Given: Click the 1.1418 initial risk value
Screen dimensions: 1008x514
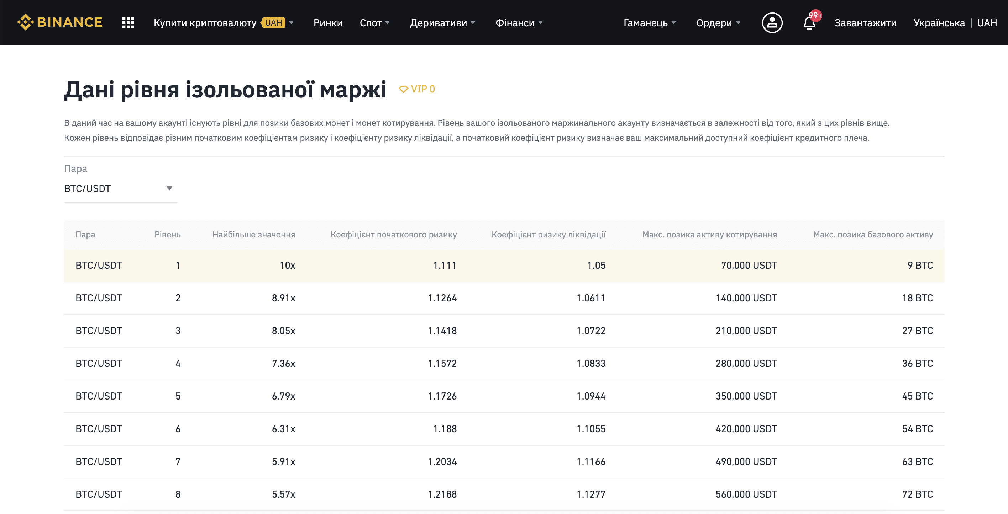Looking at the screenshot, I should coord(442,331).
